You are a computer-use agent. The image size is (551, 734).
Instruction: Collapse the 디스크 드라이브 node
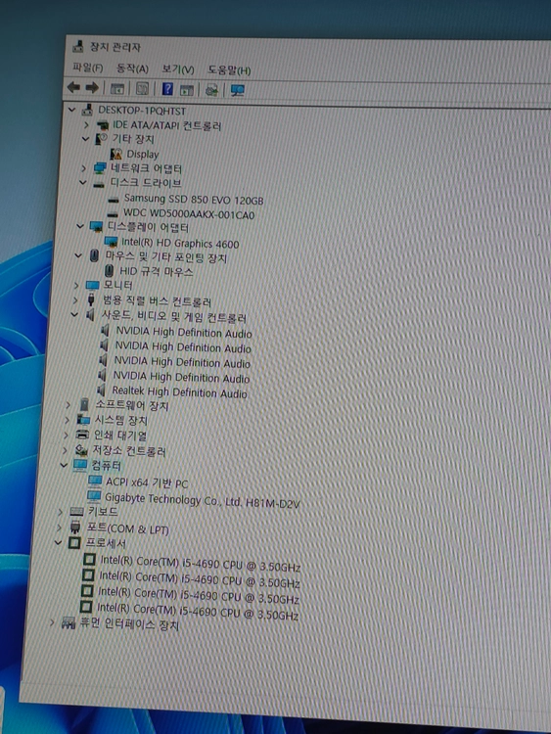tap(82, 183)
